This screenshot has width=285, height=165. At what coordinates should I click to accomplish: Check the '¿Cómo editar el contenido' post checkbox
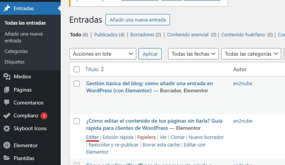pyautogui.click(x=77, y=121)
